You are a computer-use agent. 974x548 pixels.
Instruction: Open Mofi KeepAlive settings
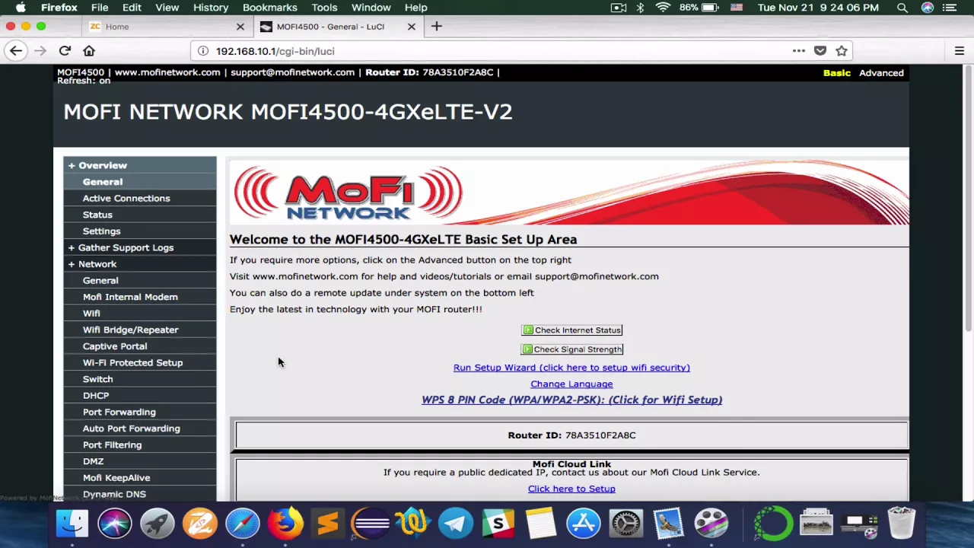coord(140,478)
